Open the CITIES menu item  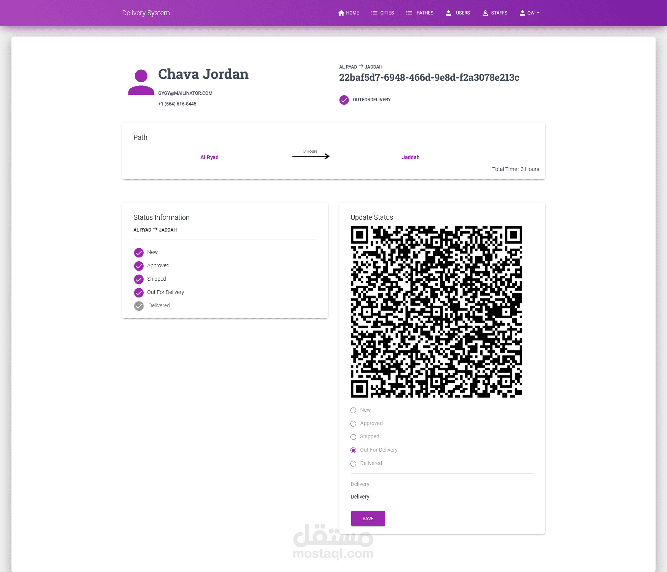(382, 13)
